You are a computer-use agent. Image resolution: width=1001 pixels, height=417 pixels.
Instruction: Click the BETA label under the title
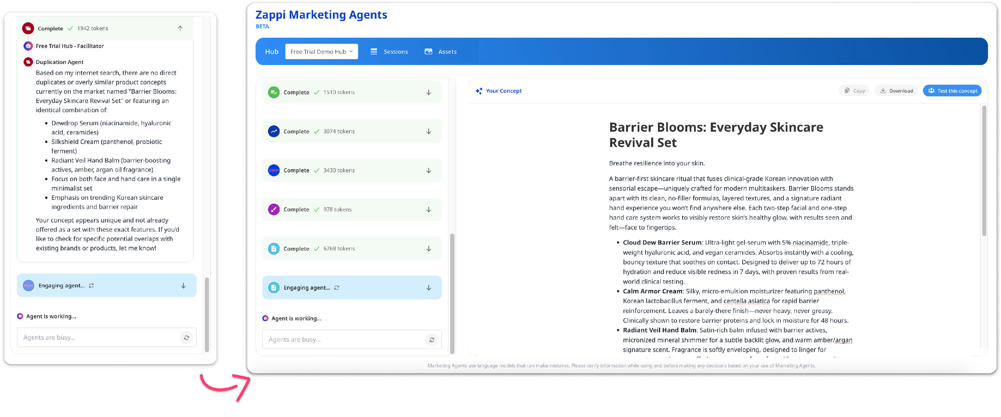click(x=262, y=26)
